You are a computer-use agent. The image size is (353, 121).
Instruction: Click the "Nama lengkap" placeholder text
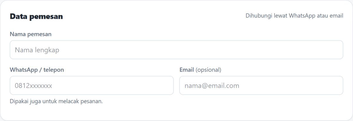(37, 50)
